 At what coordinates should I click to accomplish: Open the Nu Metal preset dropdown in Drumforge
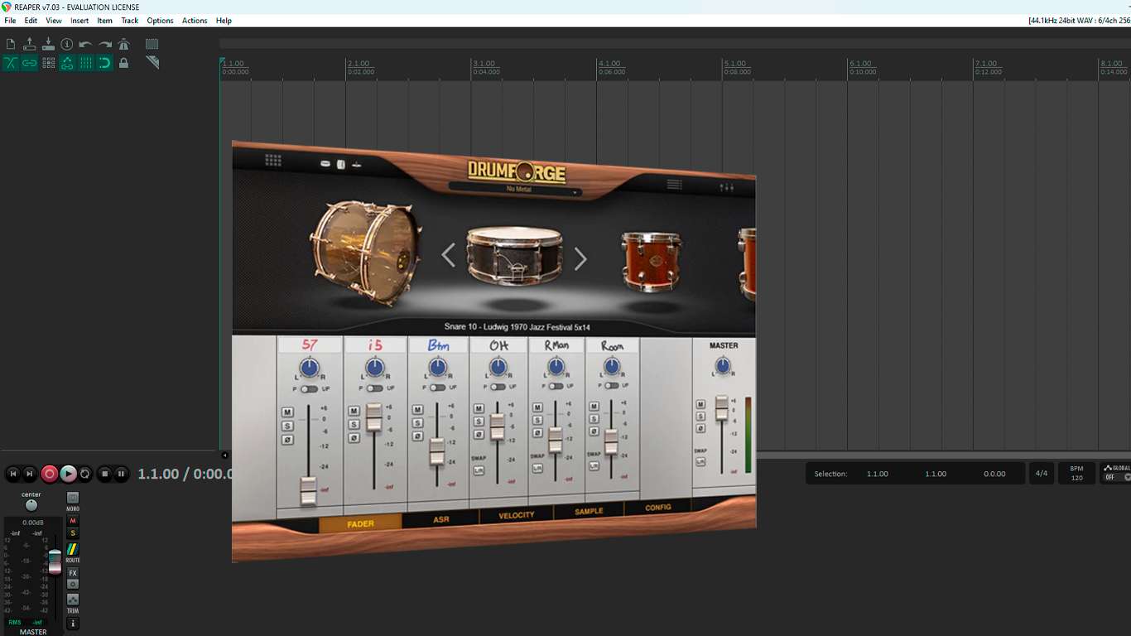(515, 190)
